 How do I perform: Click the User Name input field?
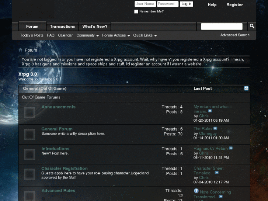[x=145, y=4]
